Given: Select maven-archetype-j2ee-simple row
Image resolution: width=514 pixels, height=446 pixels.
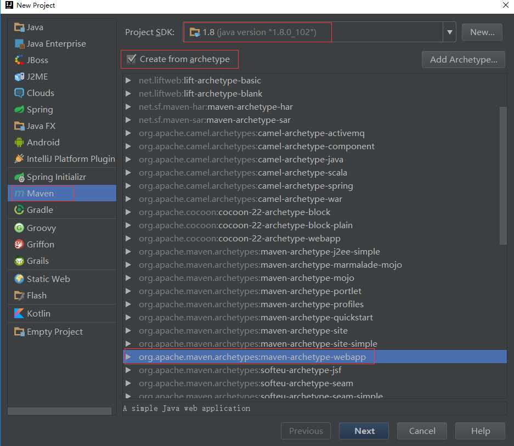Looking at the screenshot, I should coord(315,252).
